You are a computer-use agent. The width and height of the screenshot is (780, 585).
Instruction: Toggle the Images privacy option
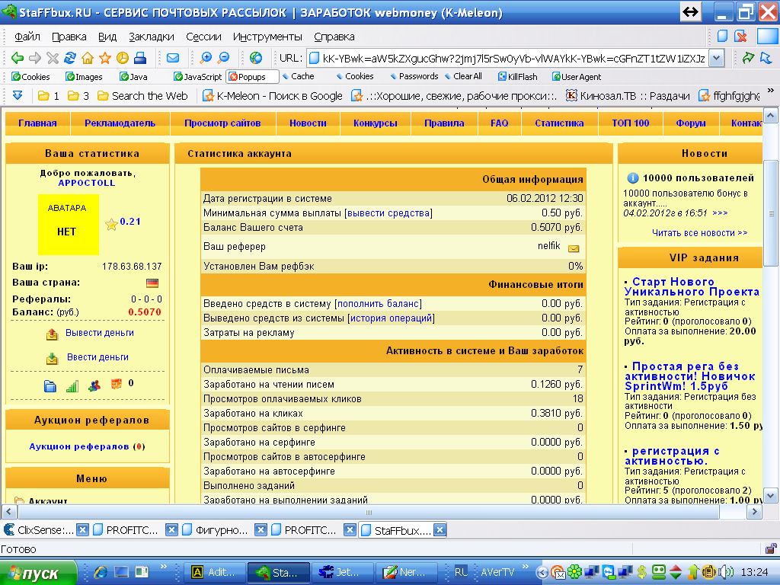84,77
